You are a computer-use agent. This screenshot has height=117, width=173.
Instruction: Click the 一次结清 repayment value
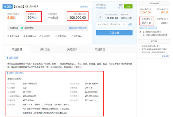(53, 18)
